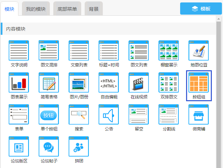Insert the 在线视频 online video module
Screen dimensions: 223x168
point(139,82)
